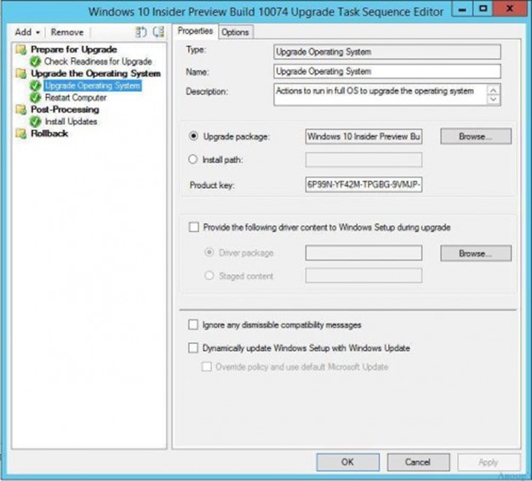532x481 pixels.
Task: Select the Upgrade package radio button
Action: 193,136
